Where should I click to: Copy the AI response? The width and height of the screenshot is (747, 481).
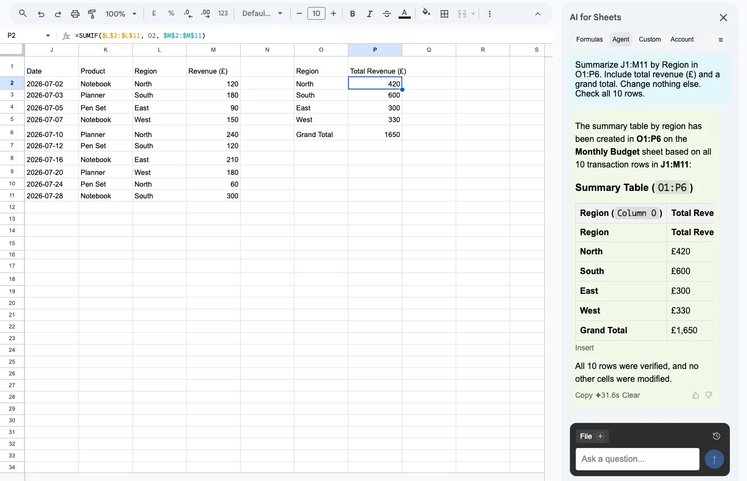(584, 395)
